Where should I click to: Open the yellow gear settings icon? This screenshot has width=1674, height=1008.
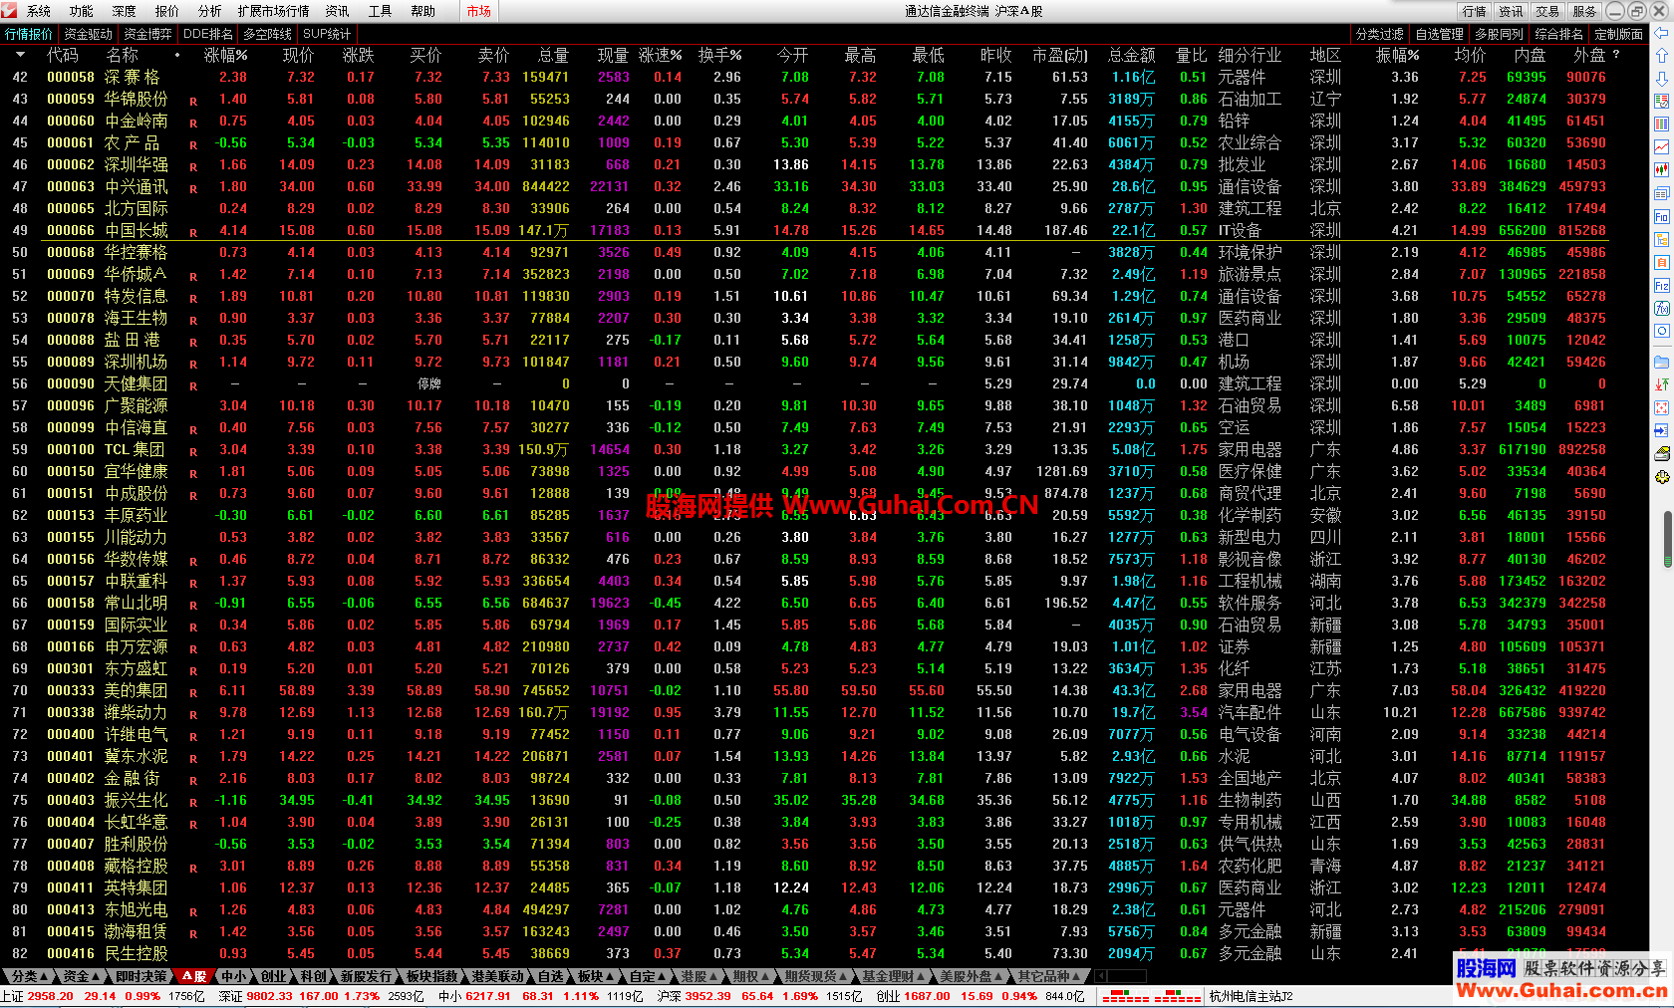point(1661,476)
